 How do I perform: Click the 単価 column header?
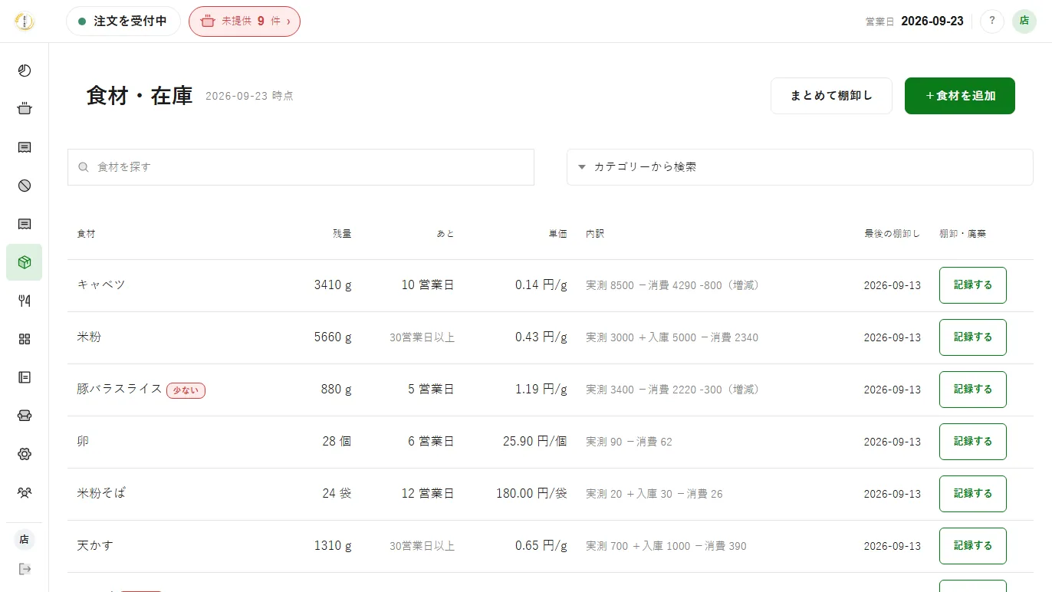click(x=557, y=234)
